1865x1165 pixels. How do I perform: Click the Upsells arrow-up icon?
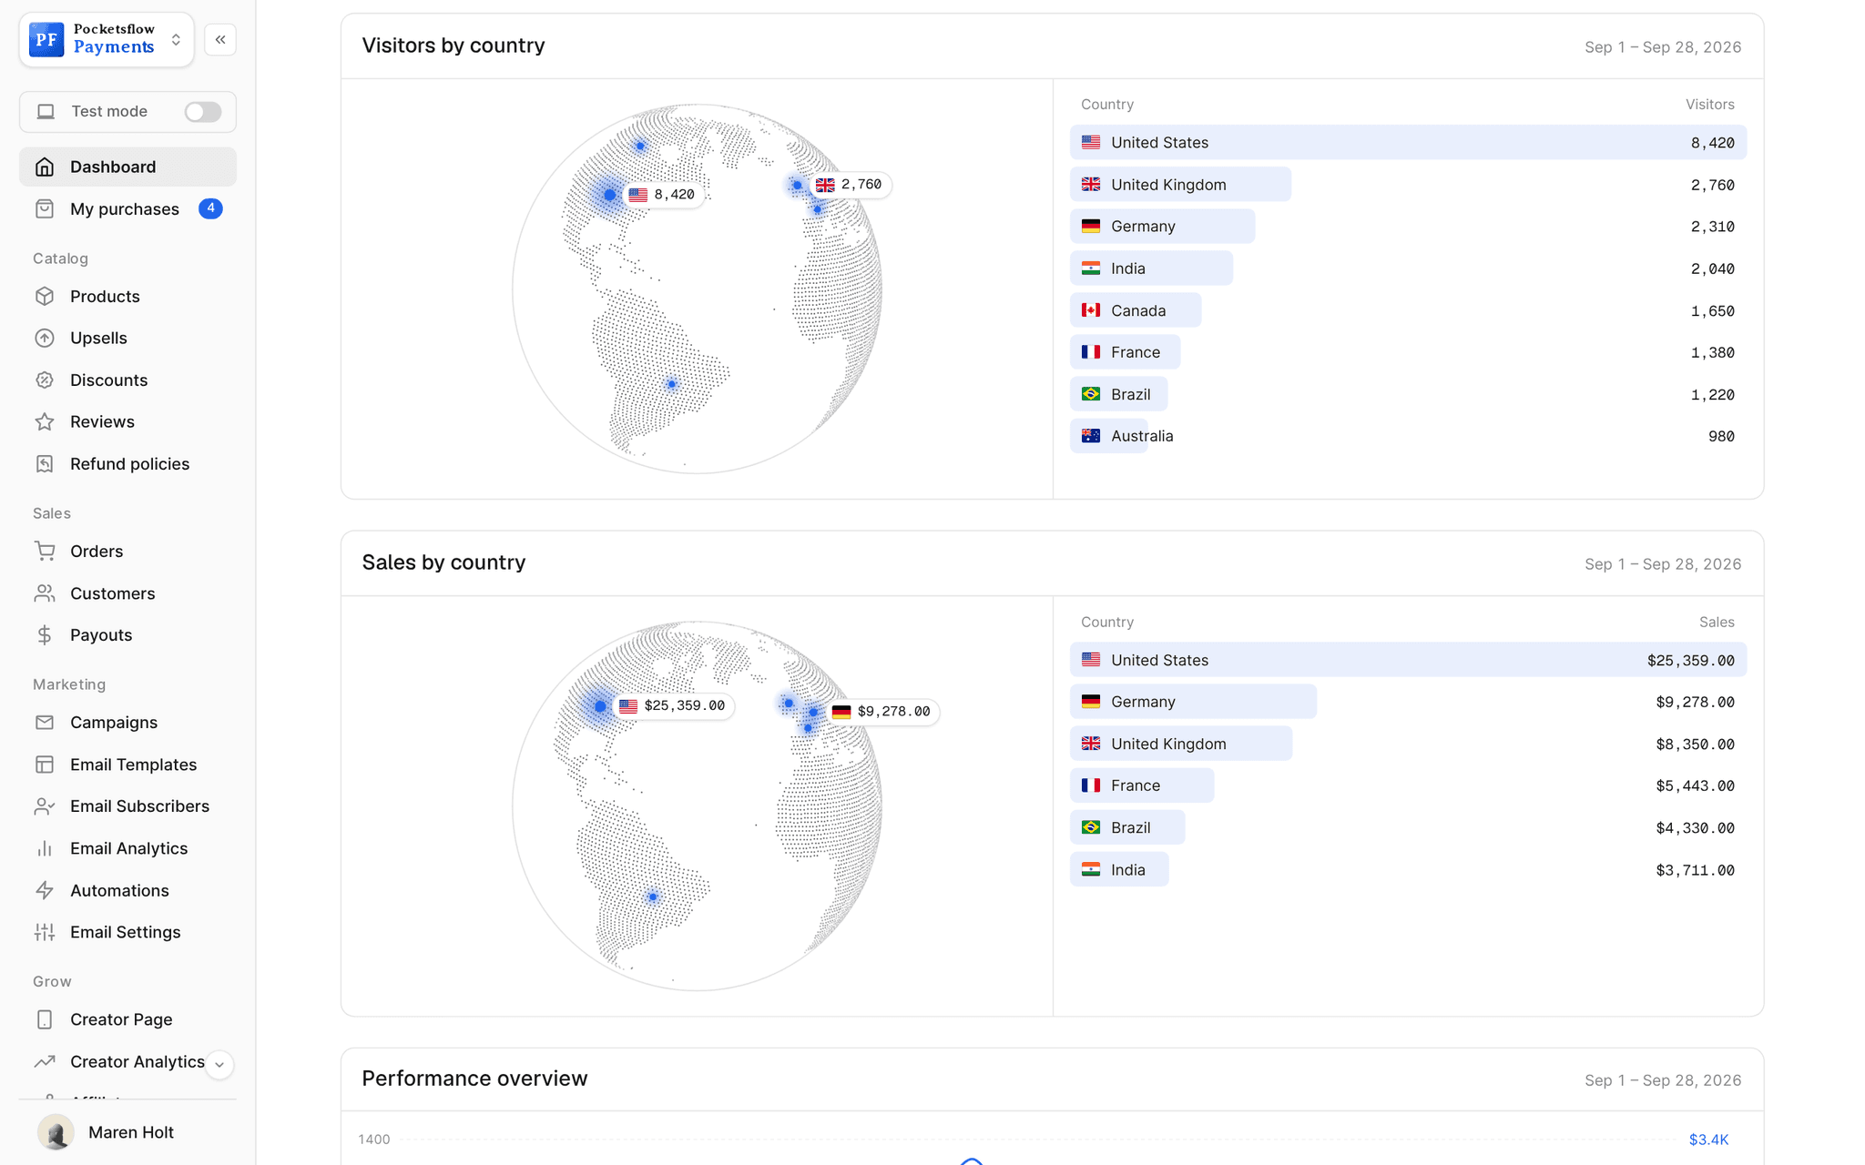pos(45,339)
